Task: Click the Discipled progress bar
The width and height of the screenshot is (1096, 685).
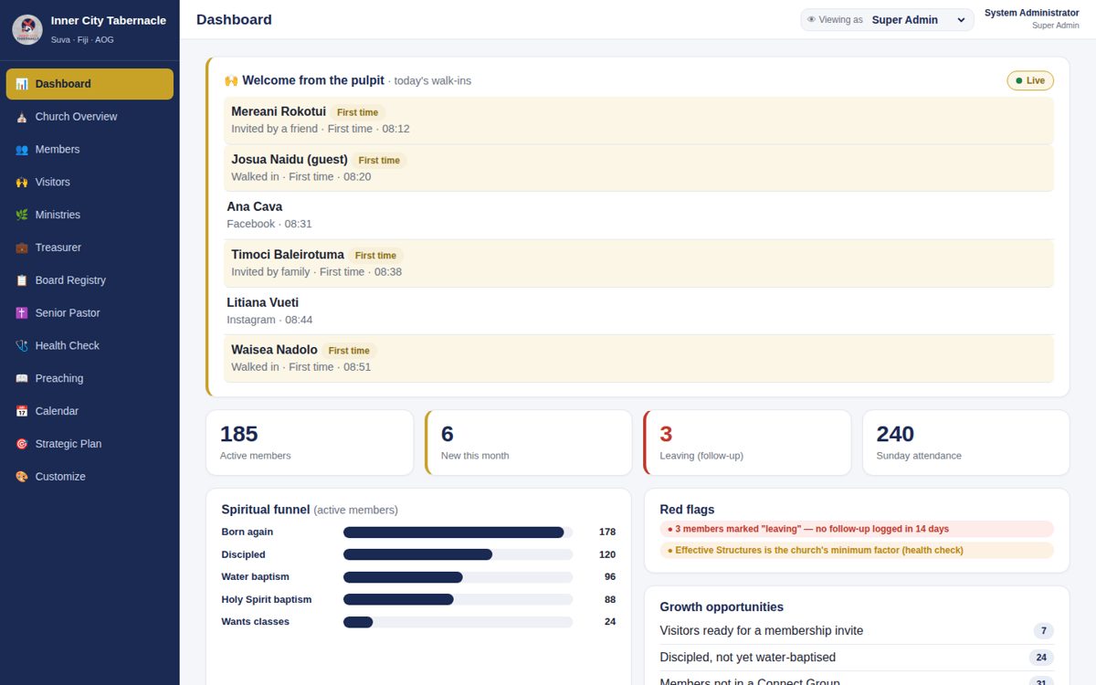Action: [x=458, y=554]
